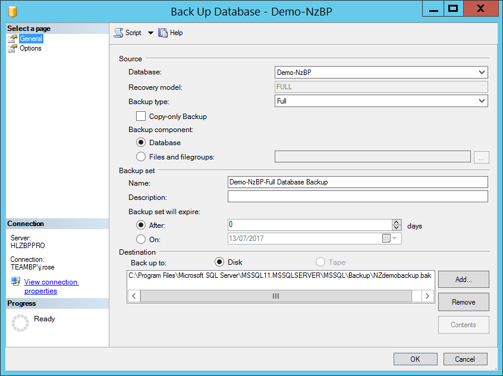Select the Database backup component radio
The height and width of the screenshot is (376, 503).
pos(141,142)
